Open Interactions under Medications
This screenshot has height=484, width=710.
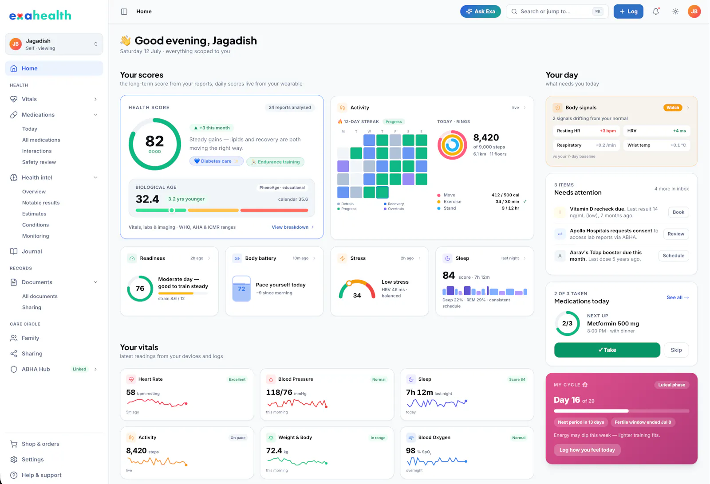(x=37, y=151)
